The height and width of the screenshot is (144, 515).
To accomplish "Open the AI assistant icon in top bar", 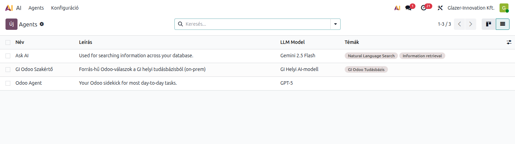I will pyautogui.click(x=397, y=8).
